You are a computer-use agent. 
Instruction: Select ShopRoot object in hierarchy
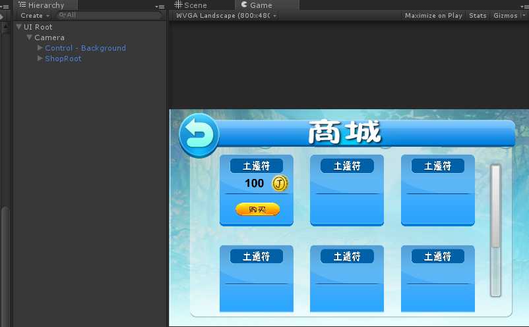coord(63,59)
